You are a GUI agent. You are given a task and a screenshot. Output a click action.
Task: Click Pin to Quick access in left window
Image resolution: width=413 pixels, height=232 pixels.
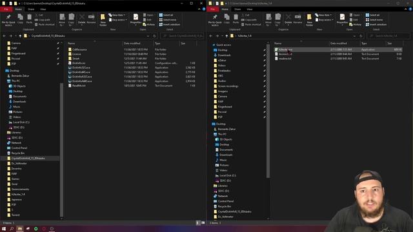[x=8, y=20]
